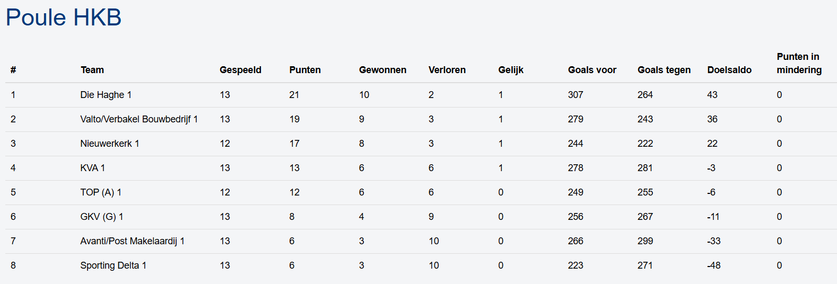This screenshot has width=837, height=284.
Task: Click the Doelsaldo column header
Action: (x=729, y=70)
